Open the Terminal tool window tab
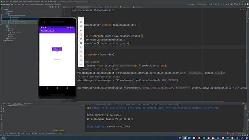The height and width of the screenshot is (140, 249). click(x=21, y=133)
